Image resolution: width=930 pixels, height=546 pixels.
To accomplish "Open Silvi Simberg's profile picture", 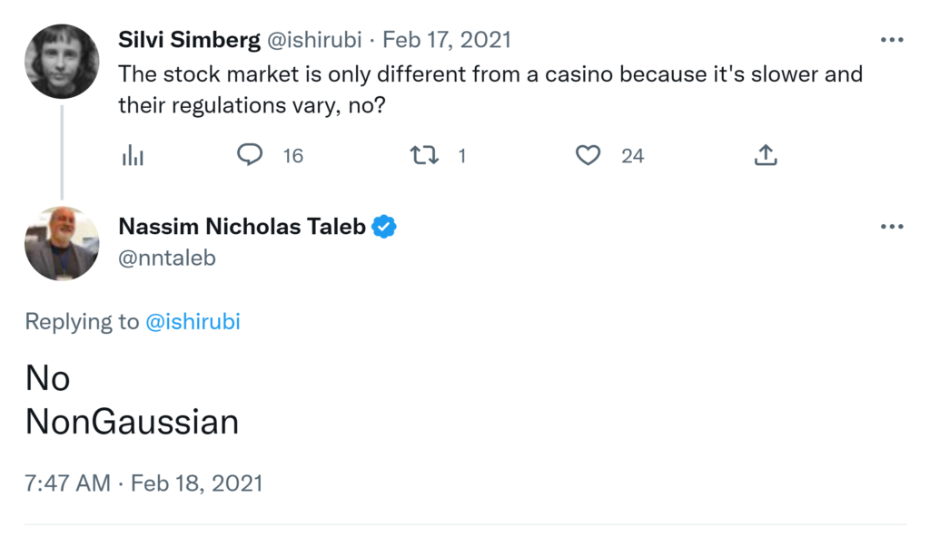I will coord(62,61).
